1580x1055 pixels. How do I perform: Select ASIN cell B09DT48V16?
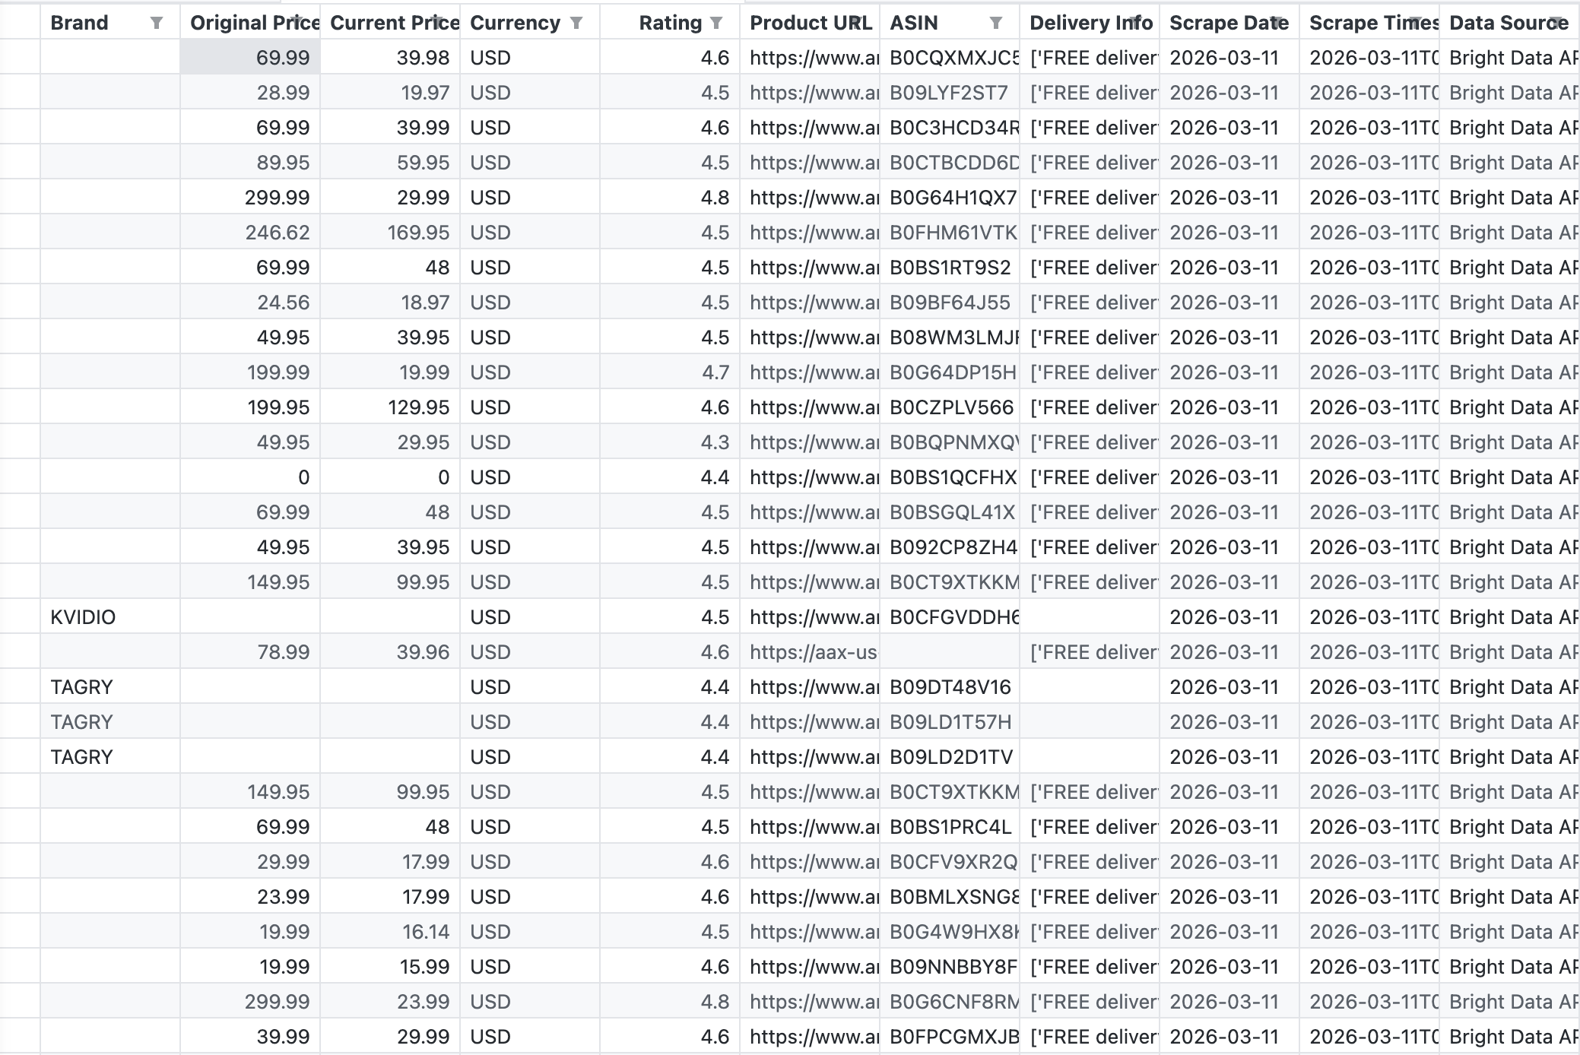click(950, 687)
